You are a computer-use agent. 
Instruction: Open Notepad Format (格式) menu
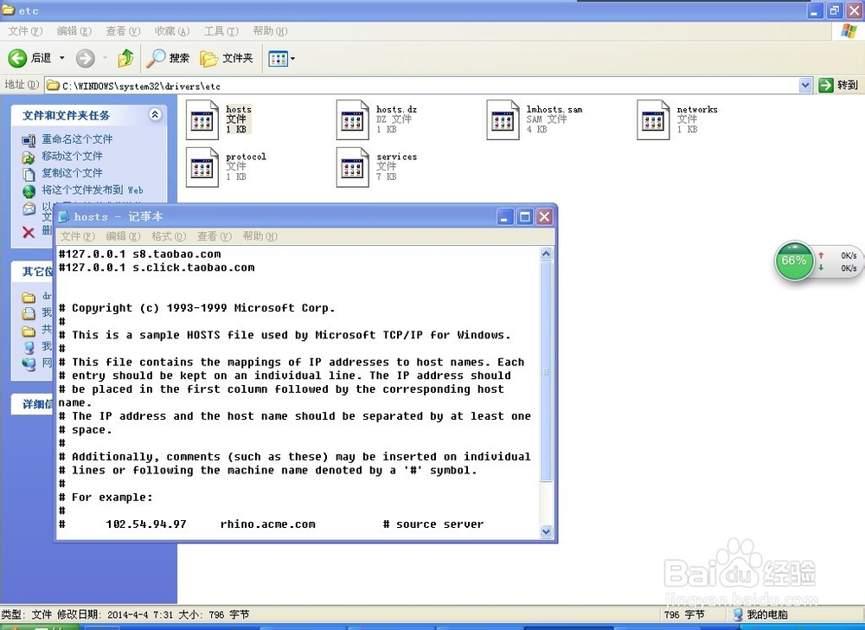point(169,236)
